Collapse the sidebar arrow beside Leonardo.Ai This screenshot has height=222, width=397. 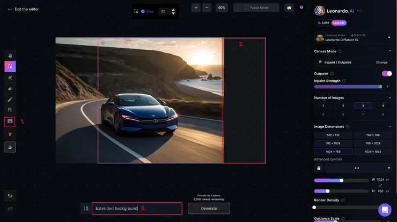[359, 11]
